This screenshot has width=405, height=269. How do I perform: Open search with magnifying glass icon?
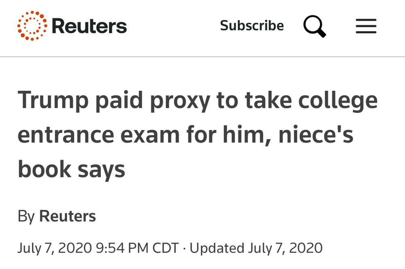[x=315, y=26]
